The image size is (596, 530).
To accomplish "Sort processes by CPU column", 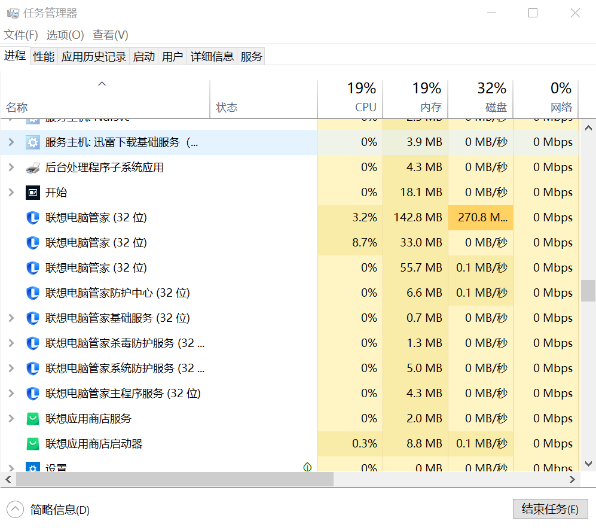I will tap(350, 99).
